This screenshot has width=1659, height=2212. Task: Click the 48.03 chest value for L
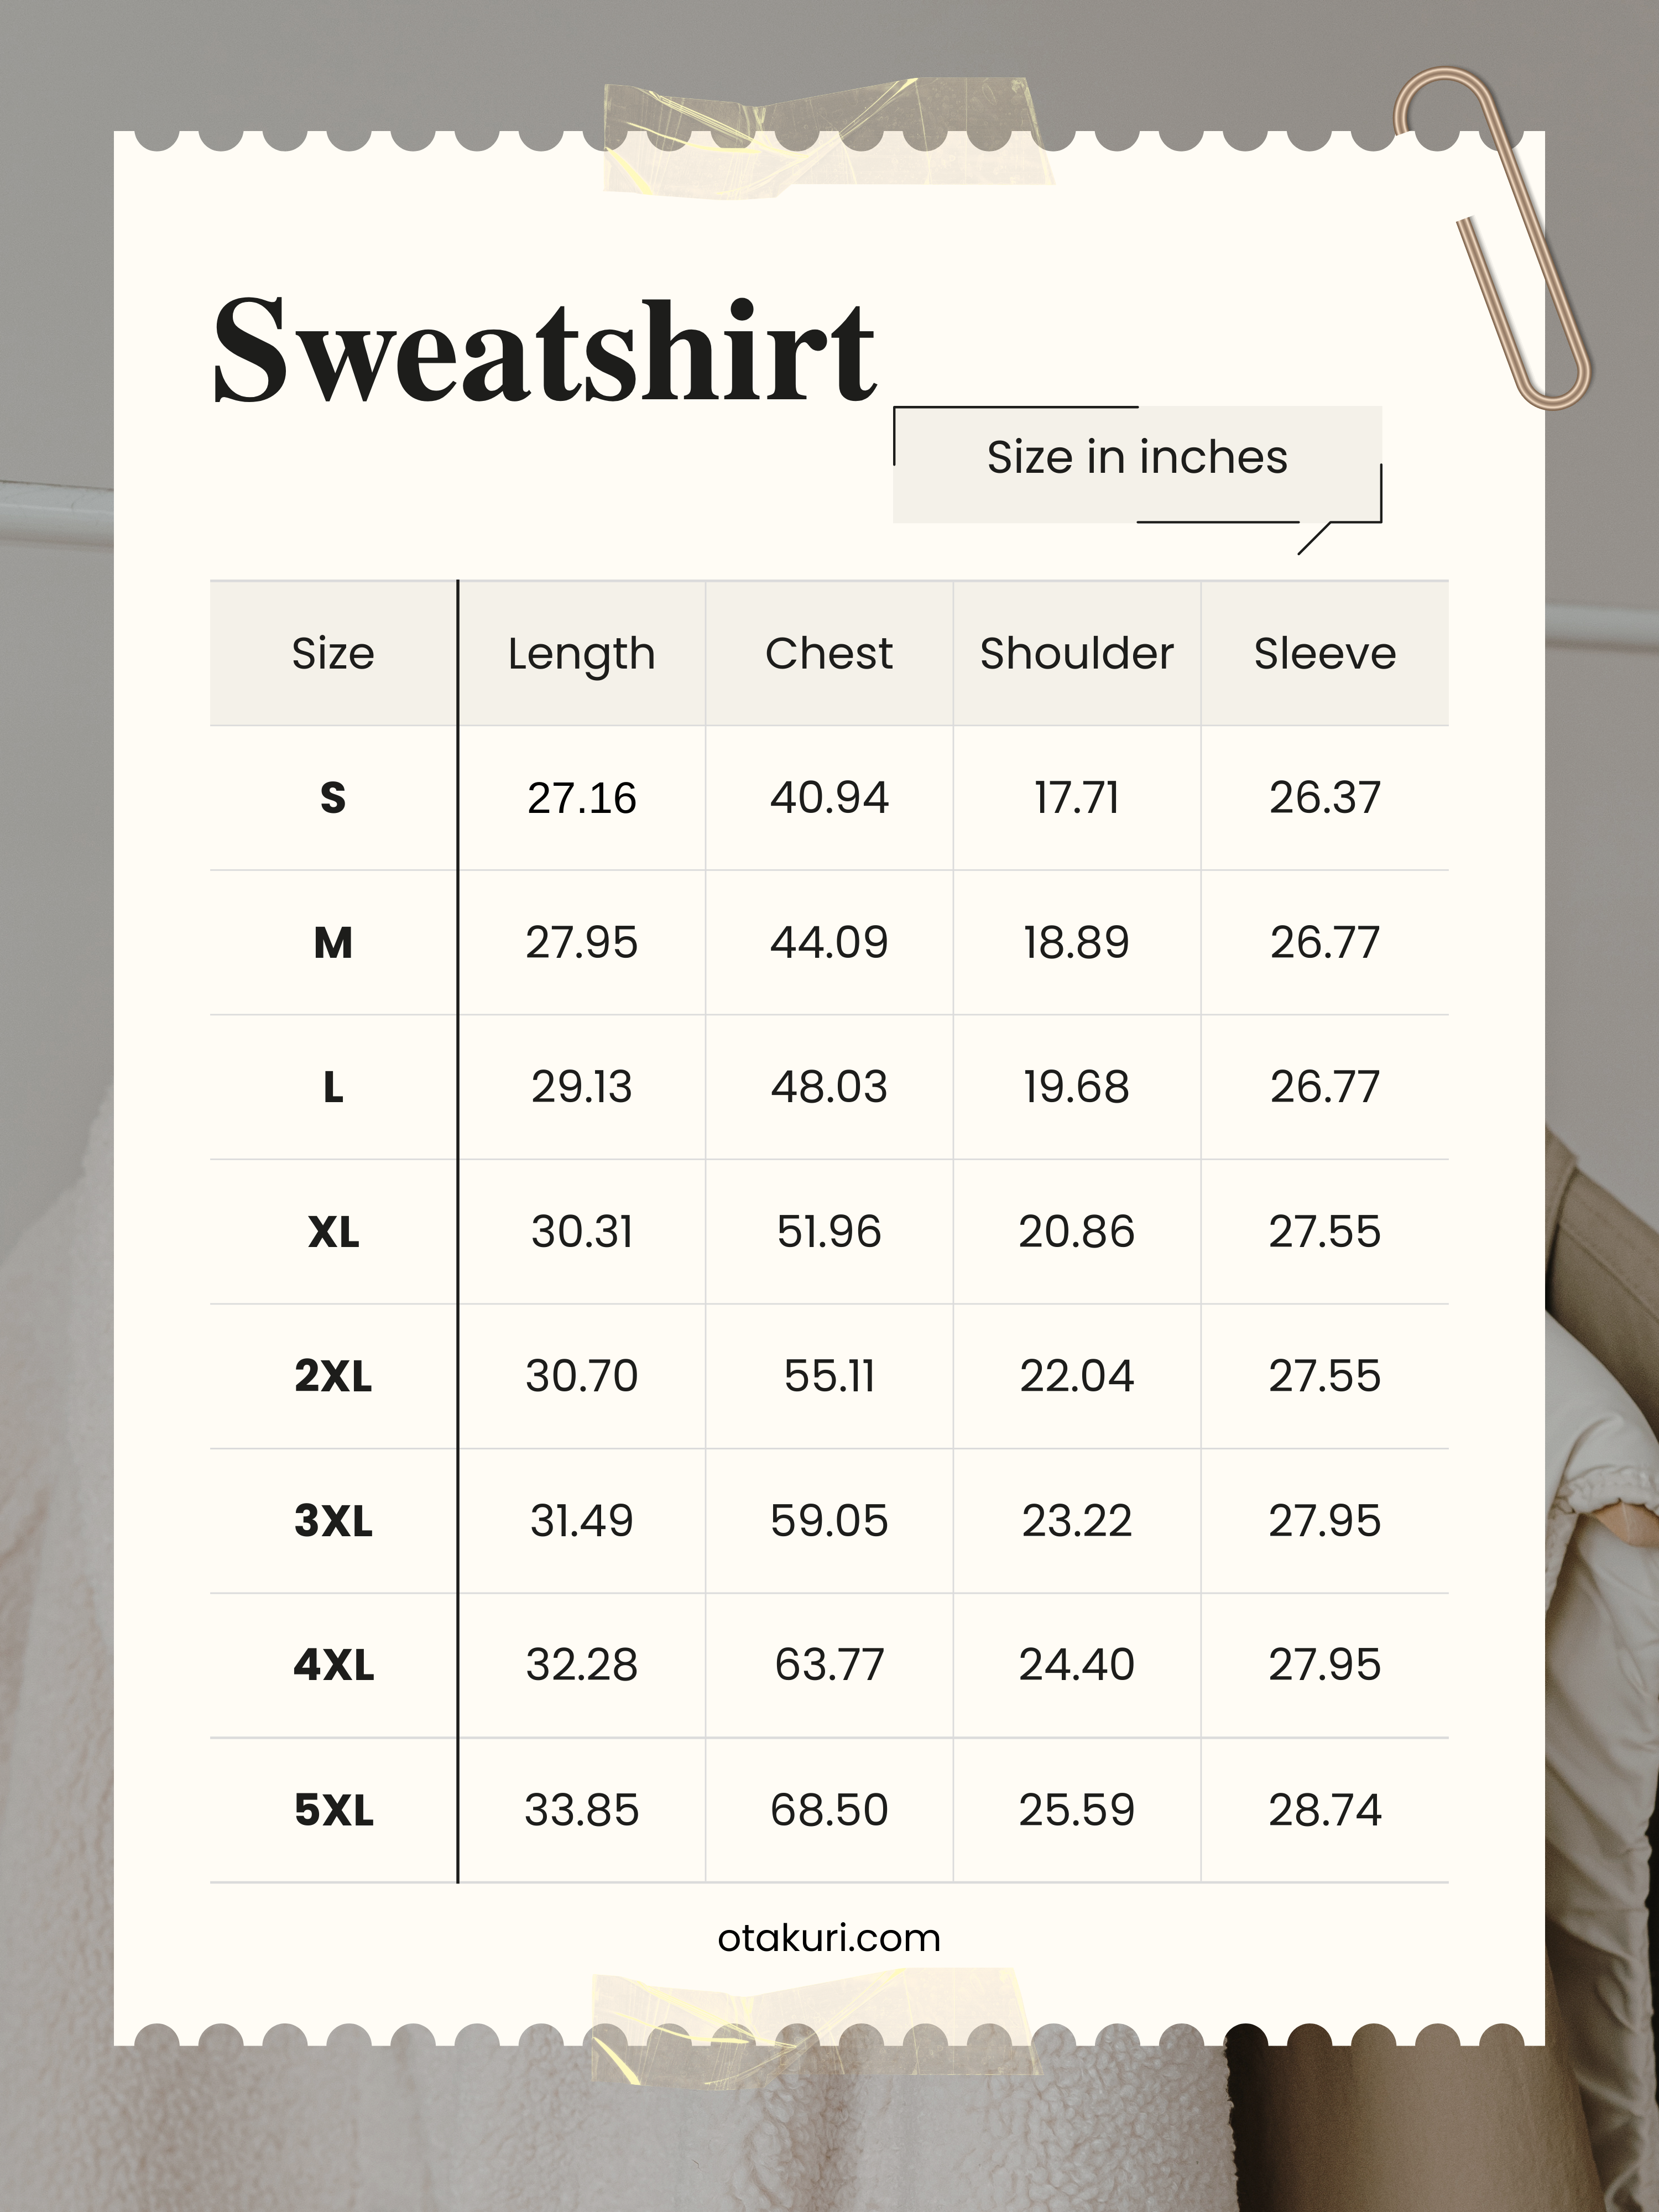(829, 1087)
